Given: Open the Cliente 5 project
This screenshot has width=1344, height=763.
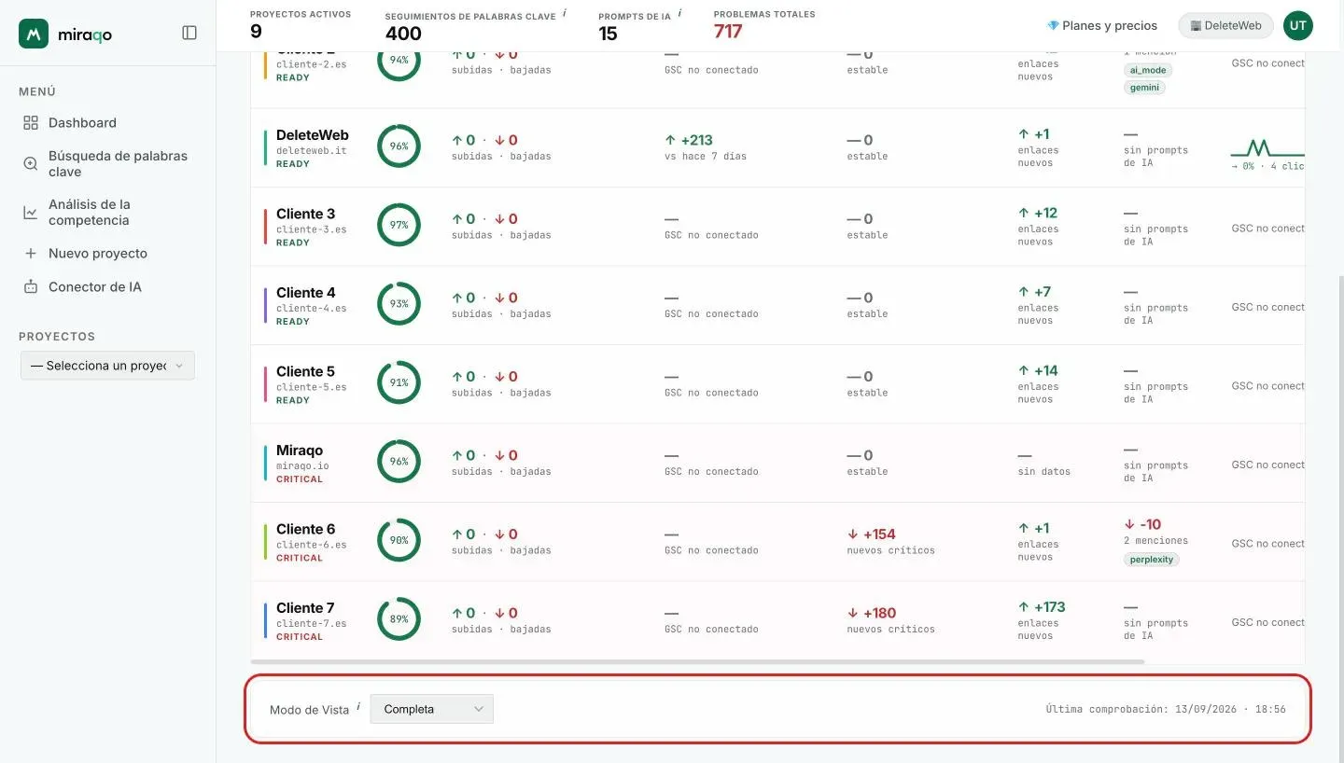Looking at the screenshot, I should pyautogui.click(x=305, y=371).
